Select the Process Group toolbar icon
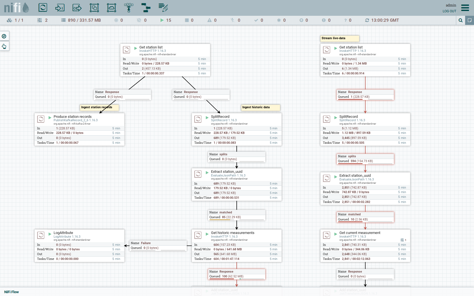 (x=94, y=8)
